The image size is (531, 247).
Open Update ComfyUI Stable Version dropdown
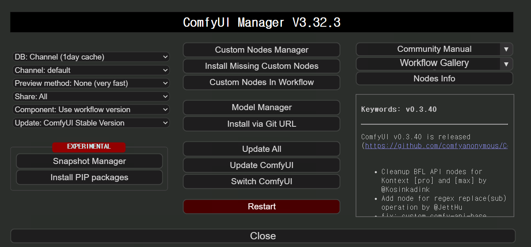(x=91, y=123)
